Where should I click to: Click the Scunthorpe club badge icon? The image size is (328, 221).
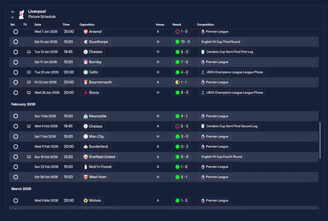click(x=86, y=42)
